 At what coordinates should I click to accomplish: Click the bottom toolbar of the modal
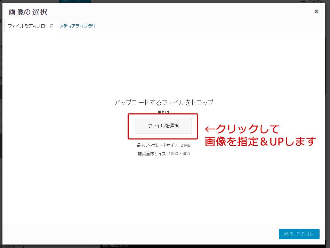coord(139,234)
